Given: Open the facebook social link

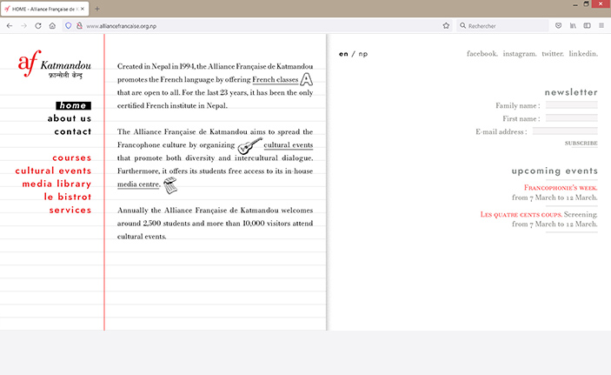Looking at the screenshot, I should (x=482, y=54).
